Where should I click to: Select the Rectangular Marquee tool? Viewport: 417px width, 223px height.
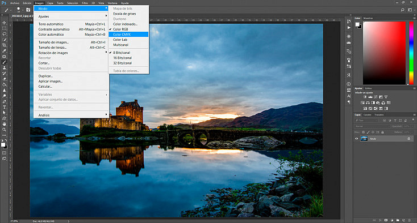point(4,28)
